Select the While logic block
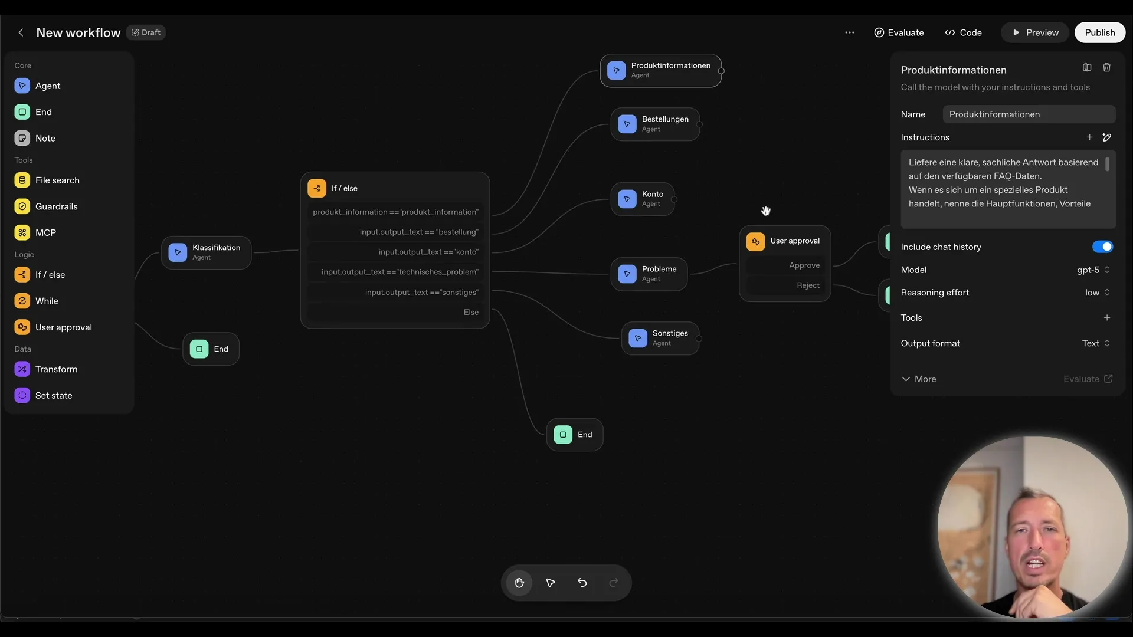This screenshot has width=1133, height=637. click(47, 301)
